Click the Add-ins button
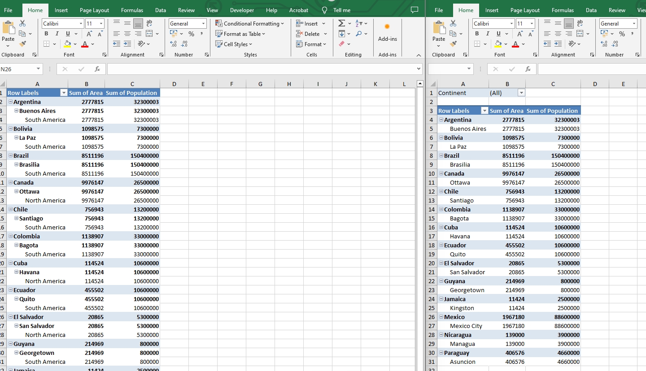Image resolution: width=646 pixels, height=371 pixels. (x=387, y=33)
